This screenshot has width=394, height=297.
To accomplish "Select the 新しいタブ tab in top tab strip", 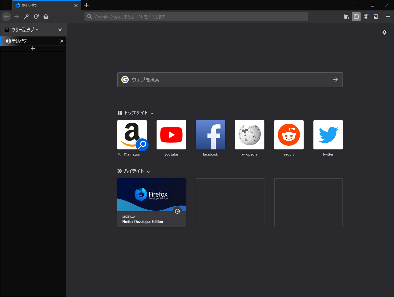I will [x=47, y=6].
